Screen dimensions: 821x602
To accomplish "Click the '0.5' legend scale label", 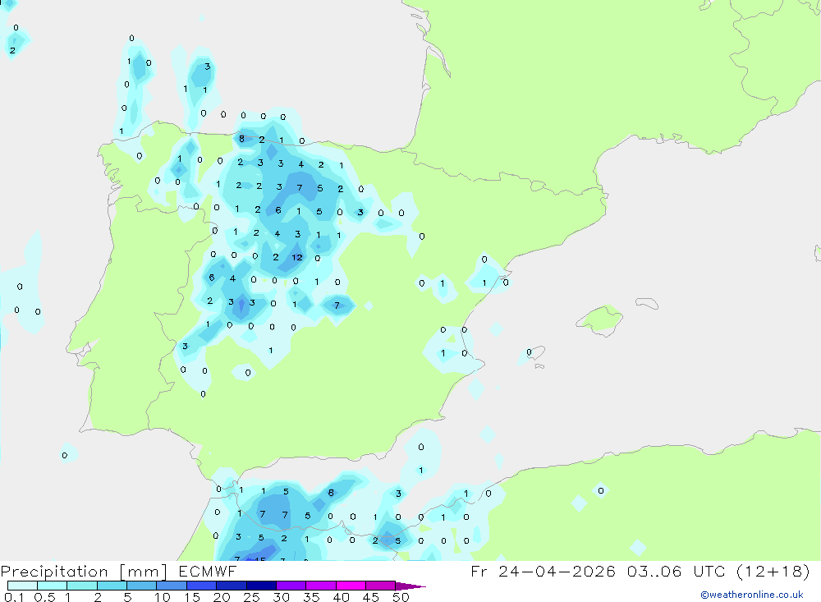I will pyautogui.click(x=44, y=597).
